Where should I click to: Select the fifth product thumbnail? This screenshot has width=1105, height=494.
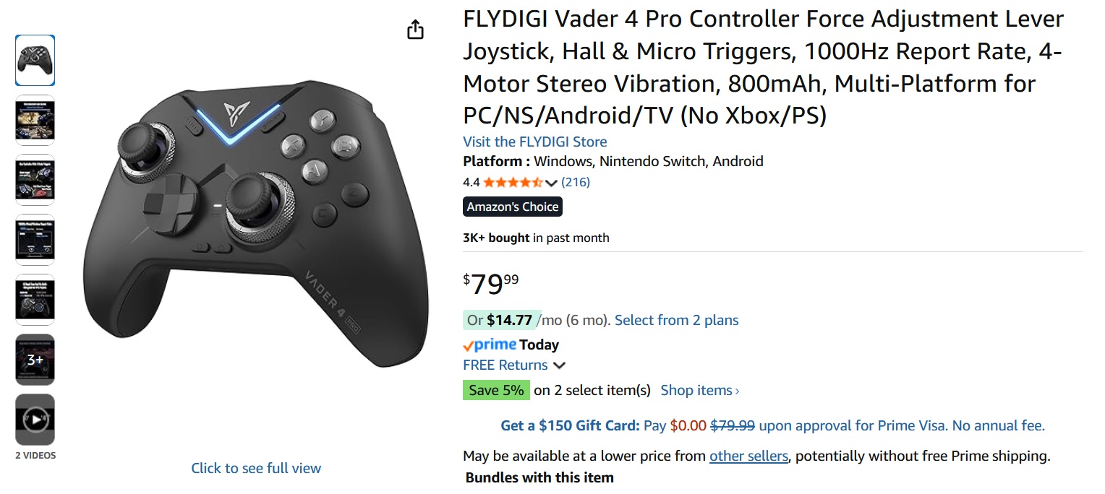[x=35, y=300]
